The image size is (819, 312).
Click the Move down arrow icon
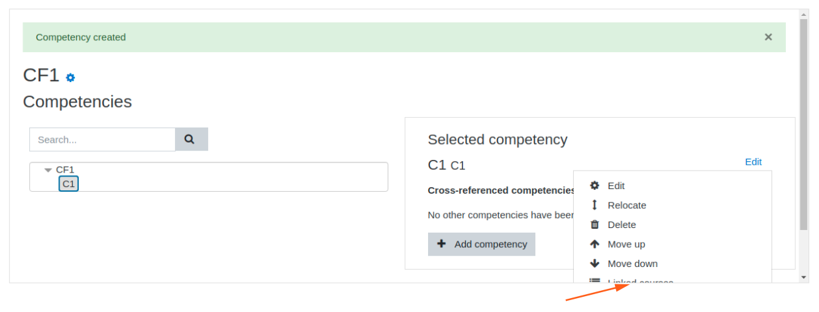tap(594, 263)
